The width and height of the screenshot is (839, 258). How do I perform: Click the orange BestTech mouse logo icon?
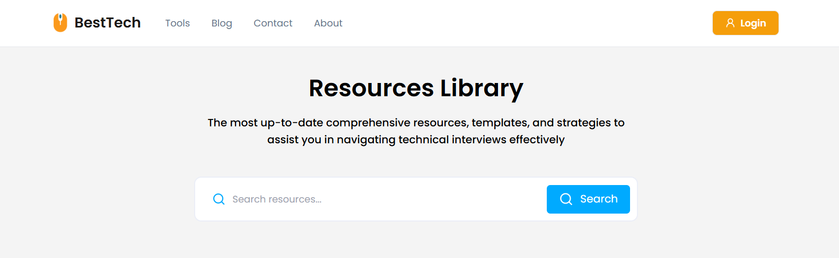click(x=60, y=23)
